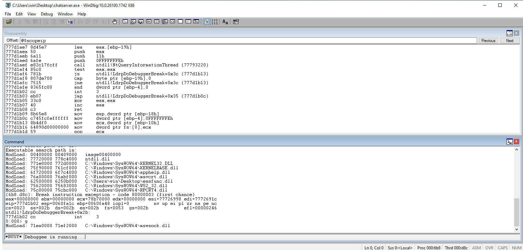Viewport: 523px width, 250px height.
Task: Open the Call stack window from toolbar
Action: tap(165, 22)
